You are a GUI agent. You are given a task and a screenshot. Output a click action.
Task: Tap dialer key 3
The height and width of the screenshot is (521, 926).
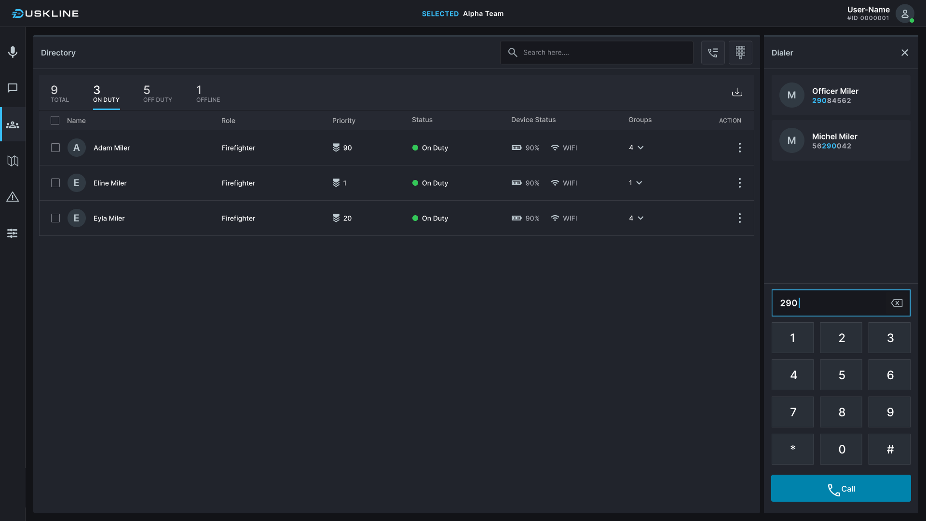pos(889,338)
